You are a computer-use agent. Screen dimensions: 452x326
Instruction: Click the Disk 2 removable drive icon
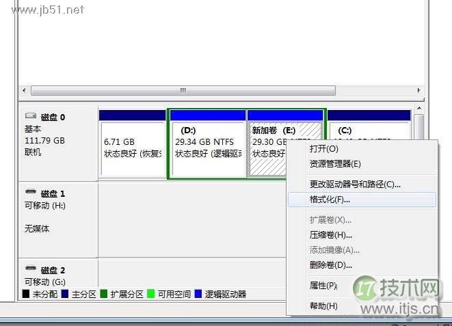[31, 268]
